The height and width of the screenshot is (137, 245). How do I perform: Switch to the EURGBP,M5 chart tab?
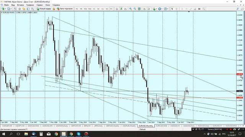pos(7,126)
